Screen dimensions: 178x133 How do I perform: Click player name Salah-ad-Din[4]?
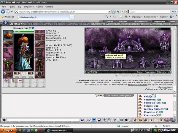click(154, 103)
